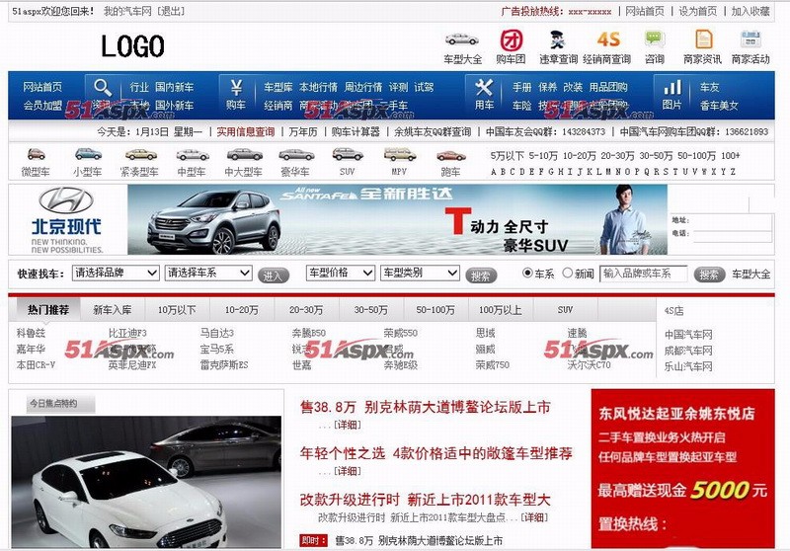
Task: Open the 请选择品牌 dropdown
Action: click(x=116, y=273)
